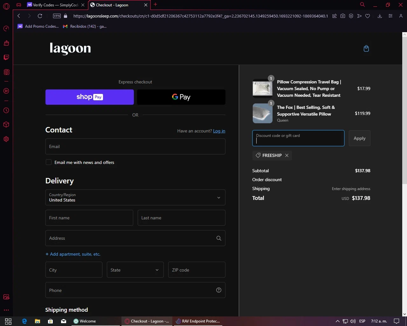Open the ad blocker shield icon
The width and height of the screenshot is (407, 326).
click(351, 16)
